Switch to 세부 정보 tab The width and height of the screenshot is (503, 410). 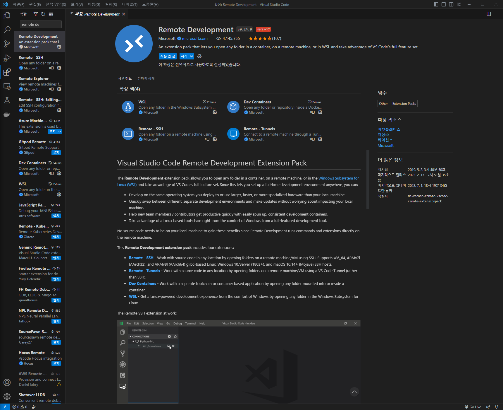[125, 78]
